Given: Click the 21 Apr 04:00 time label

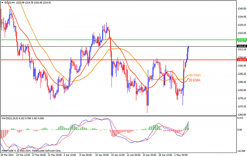Looking at the screenshot, I should tap(134, 155).
